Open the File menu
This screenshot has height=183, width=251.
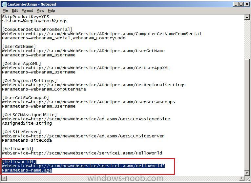[5, 10]
